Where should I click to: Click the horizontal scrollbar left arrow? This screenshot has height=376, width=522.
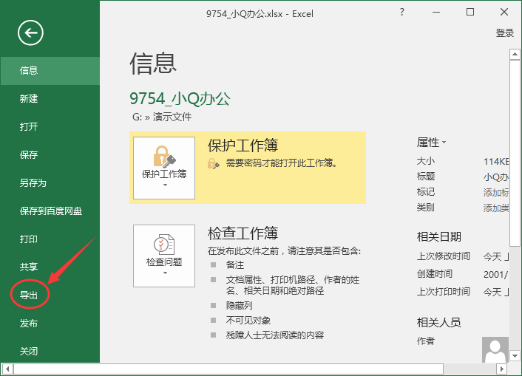7,369
